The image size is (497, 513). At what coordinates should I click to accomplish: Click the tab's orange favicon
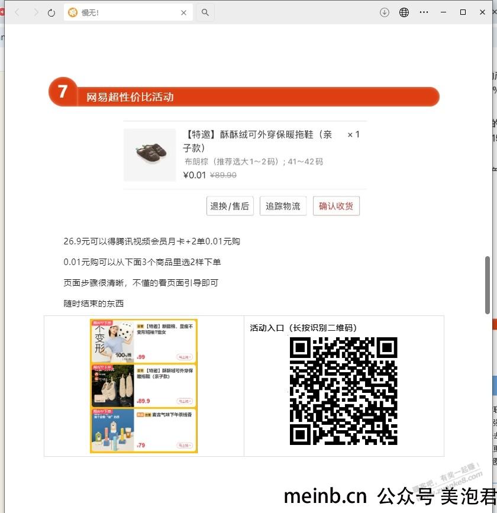coord(72,12)
